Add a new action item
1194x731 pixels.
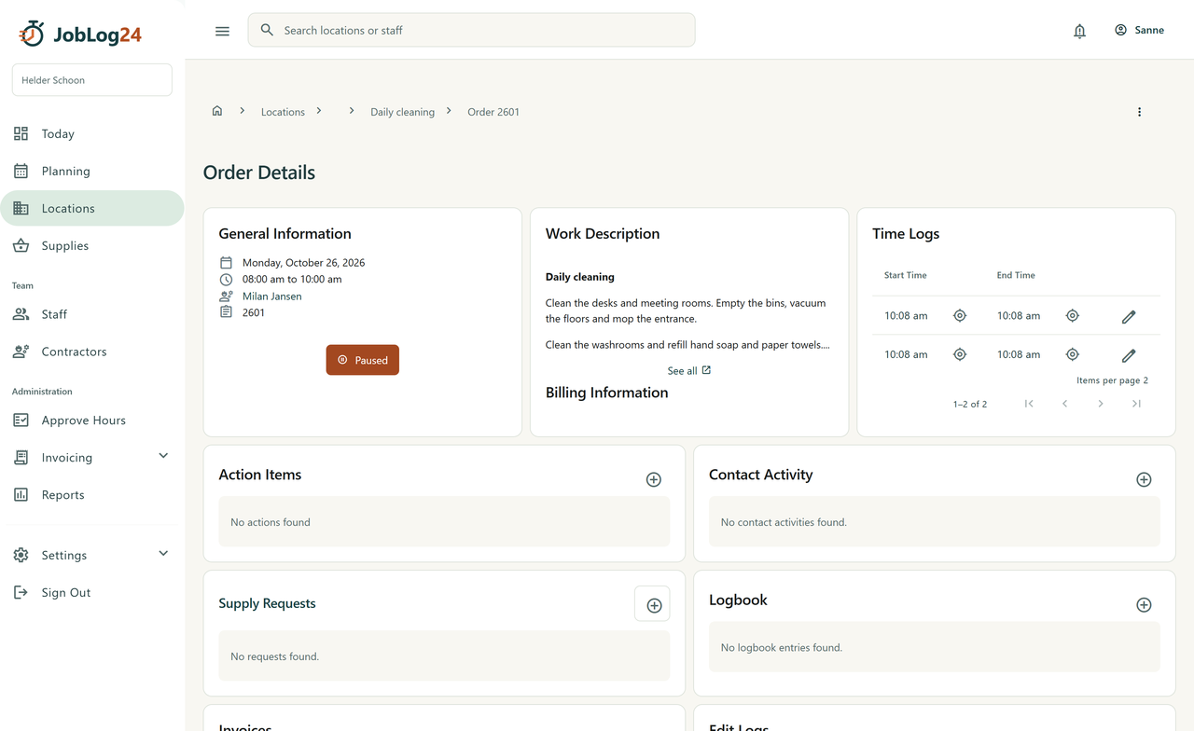(654, 479)
